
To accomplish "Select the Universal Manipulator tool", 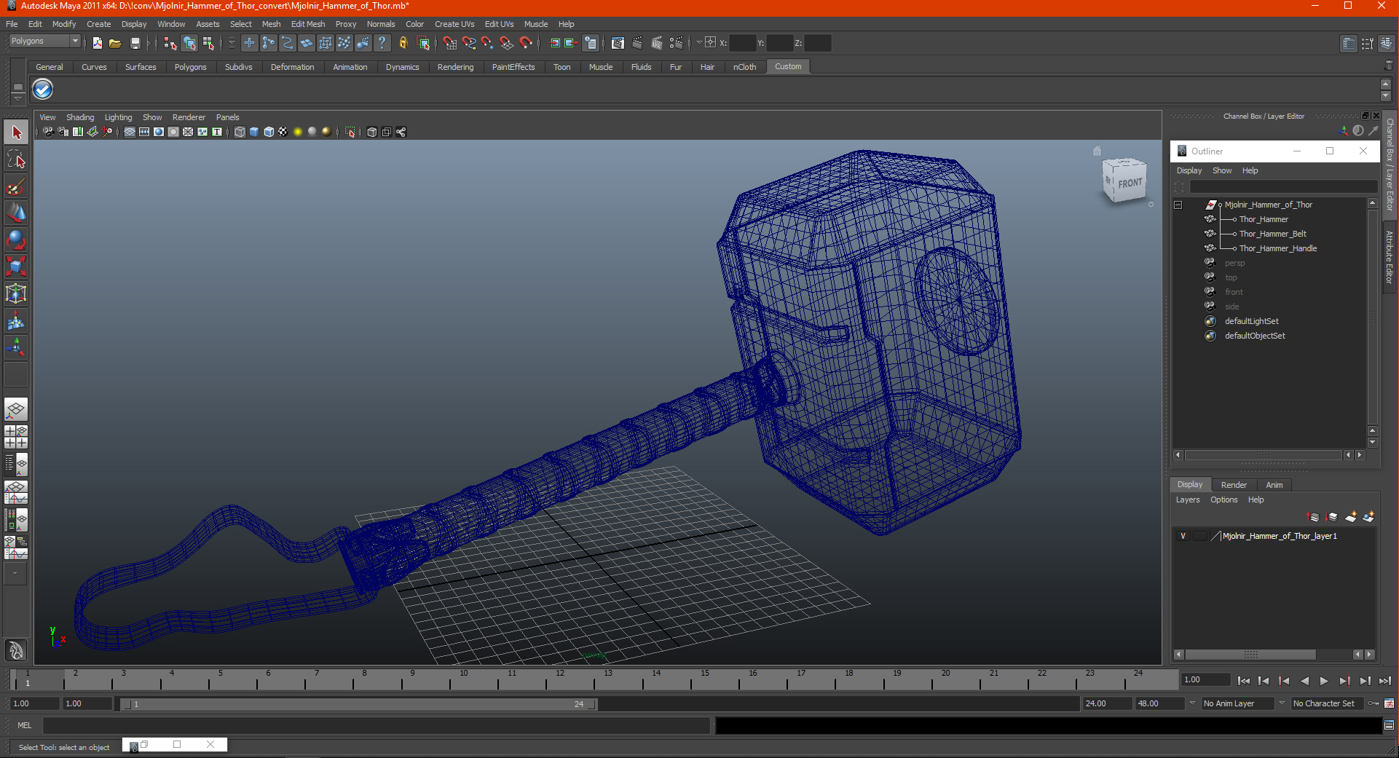I will [16, 293].
